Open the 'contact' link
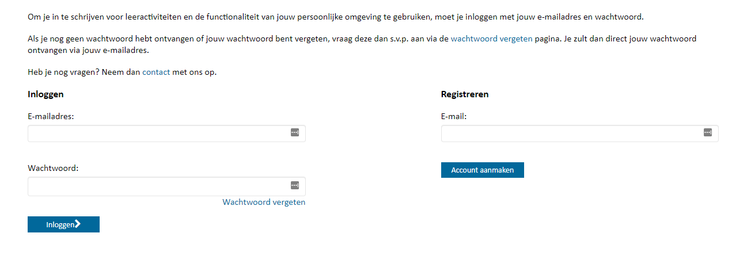Image resolution: width=747 pixels, height=271 pixels. (x=156, y=72)
